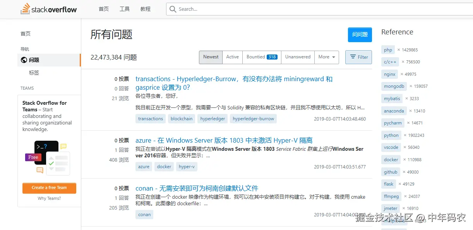Click the ffmpeg reference tag
The height and width of the screenshot is (230, 473).
tap(392, 196)
